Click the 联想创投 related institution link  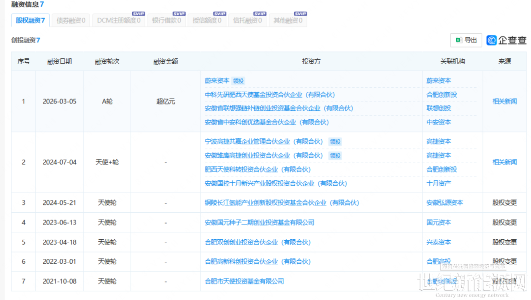439,108
